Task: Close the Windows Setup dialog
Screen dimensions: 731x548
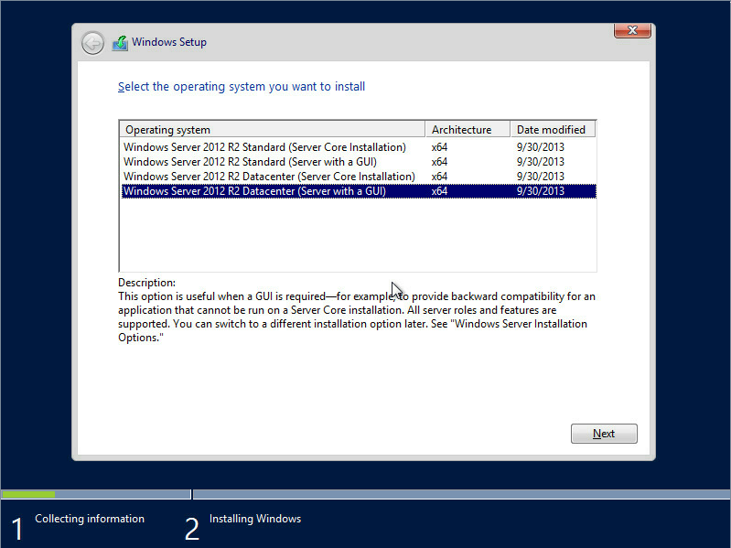Action: [x=632, y=30]
